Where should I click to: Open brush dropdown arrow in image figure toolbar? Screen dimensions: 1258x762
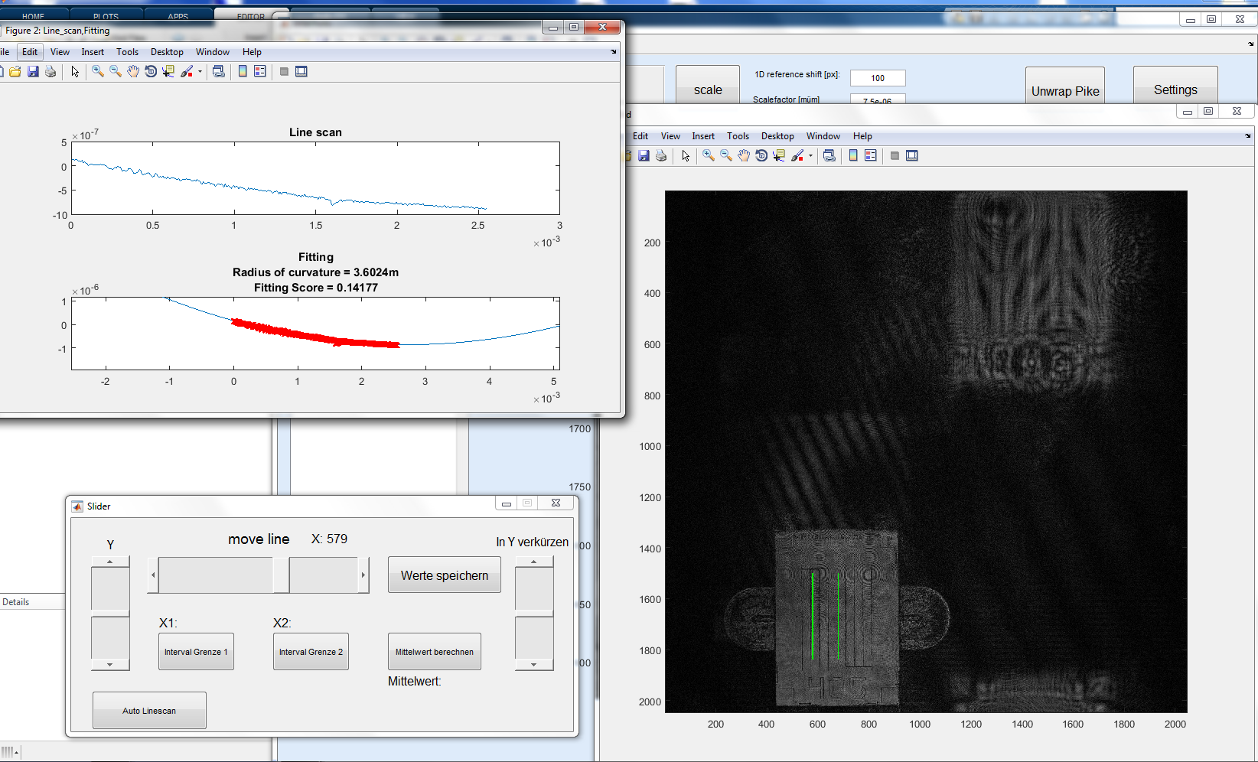pos(810,156)
